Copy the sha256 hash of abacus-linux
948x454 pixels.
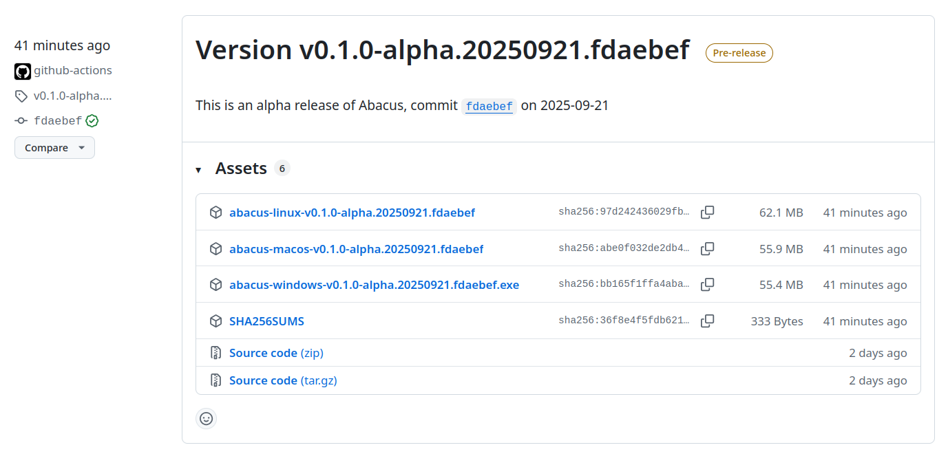pyautogui.click(x=707, y=212)
